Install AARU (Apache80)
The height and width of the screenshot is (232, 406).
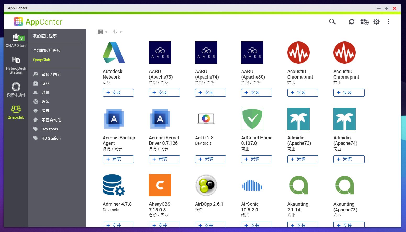257,93
